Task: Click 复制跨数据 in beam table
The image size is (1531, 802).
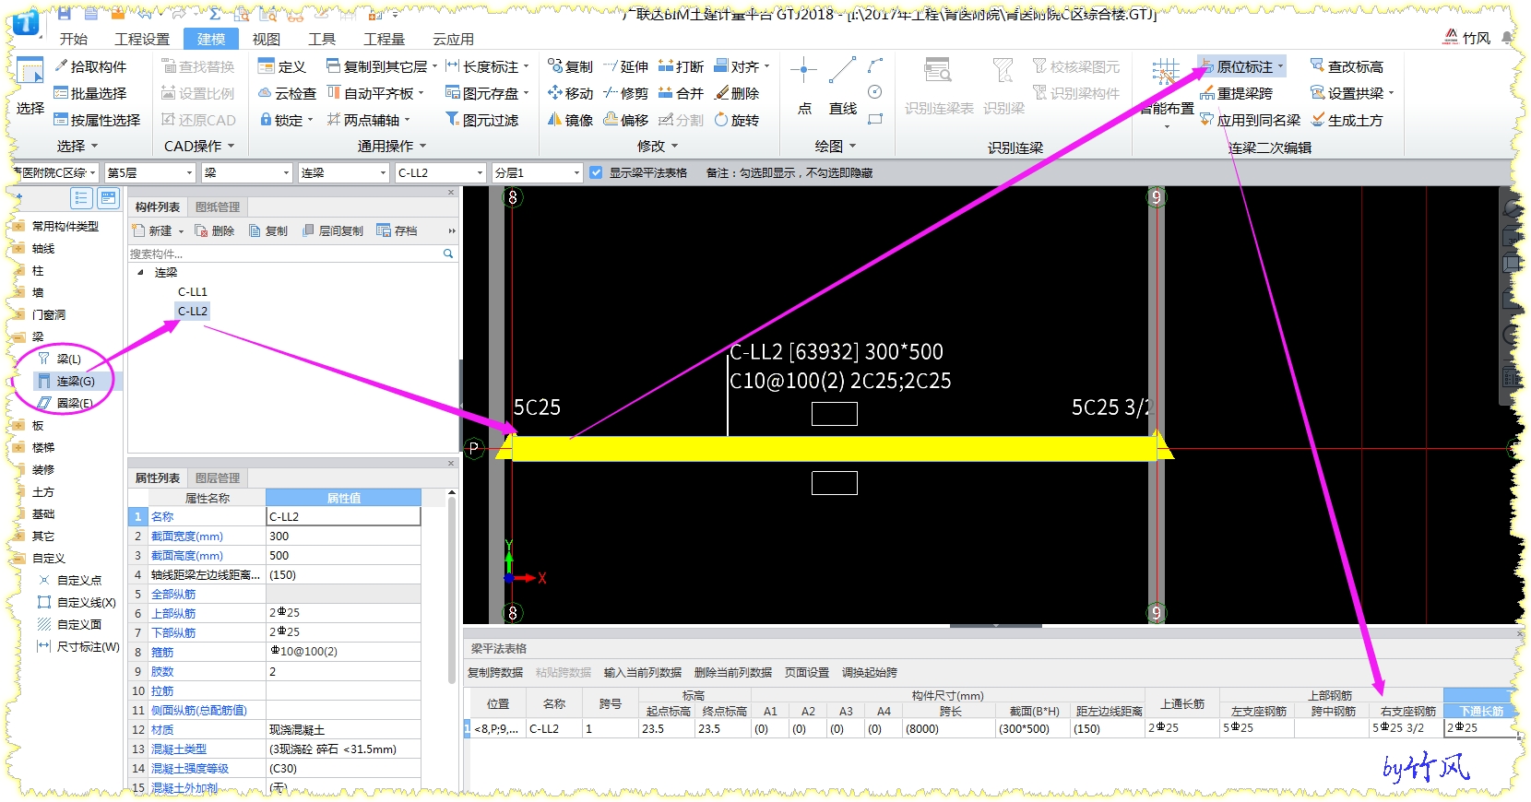Action: [495, 672]
